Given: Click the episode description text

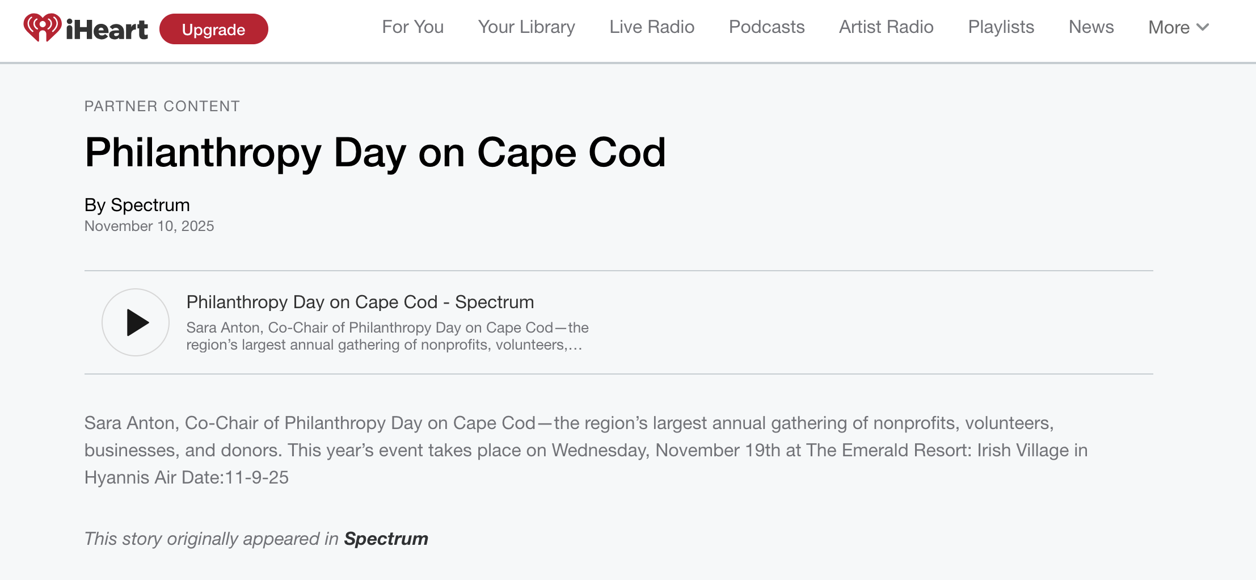Looking at the screenshot, I should tap(386, 335).
